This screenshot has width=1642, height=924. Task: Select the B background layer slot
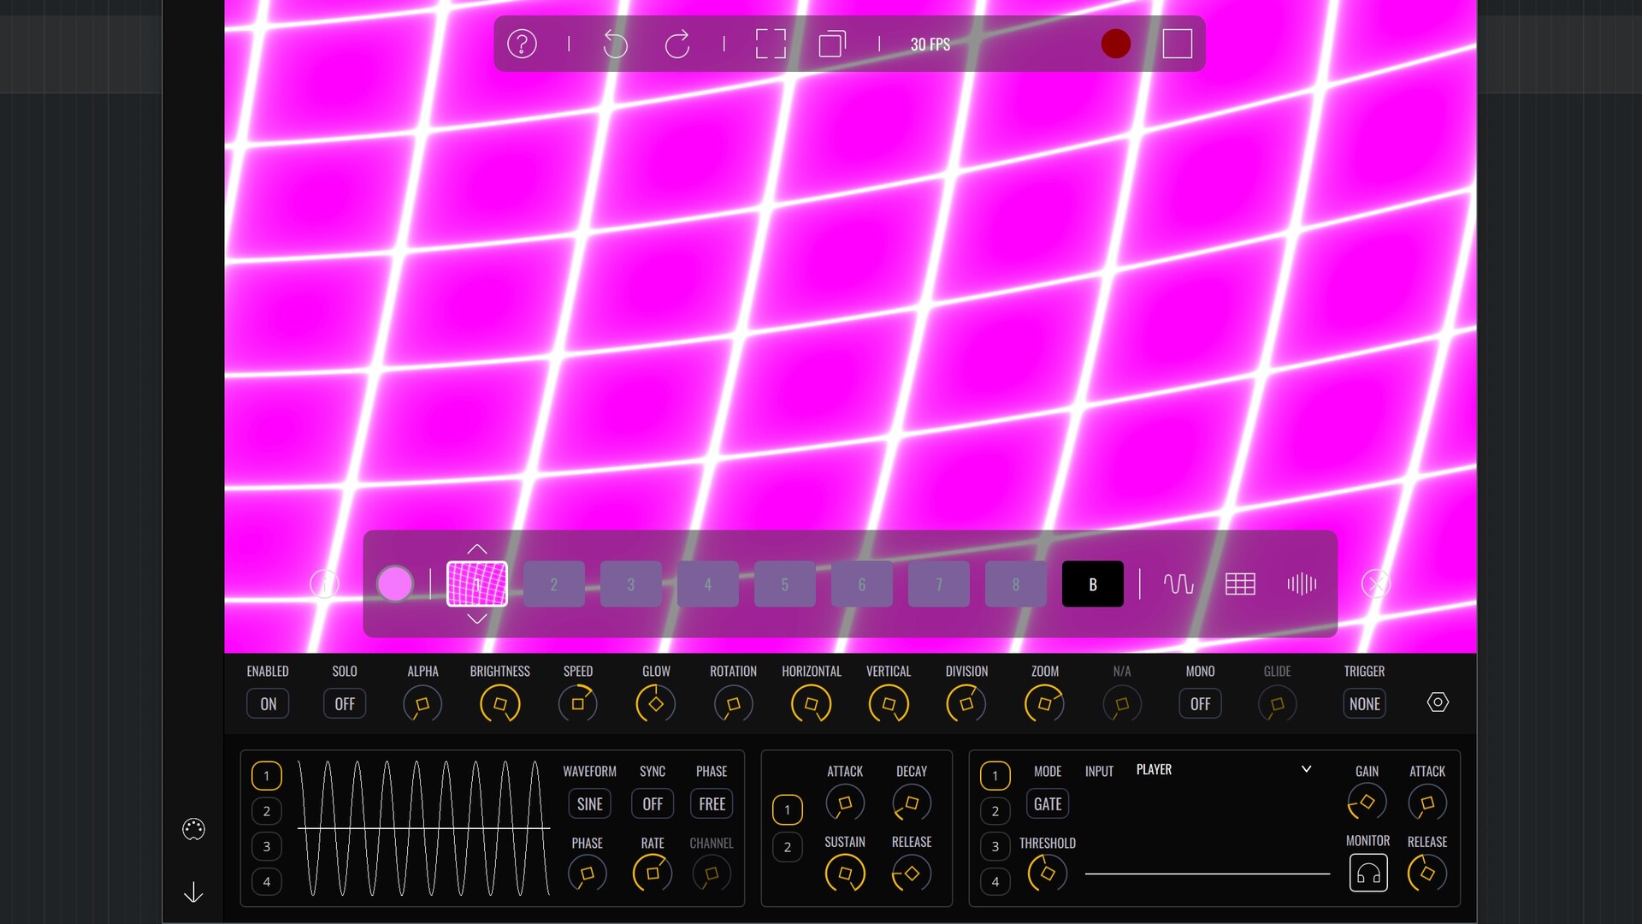point(1093,584)
